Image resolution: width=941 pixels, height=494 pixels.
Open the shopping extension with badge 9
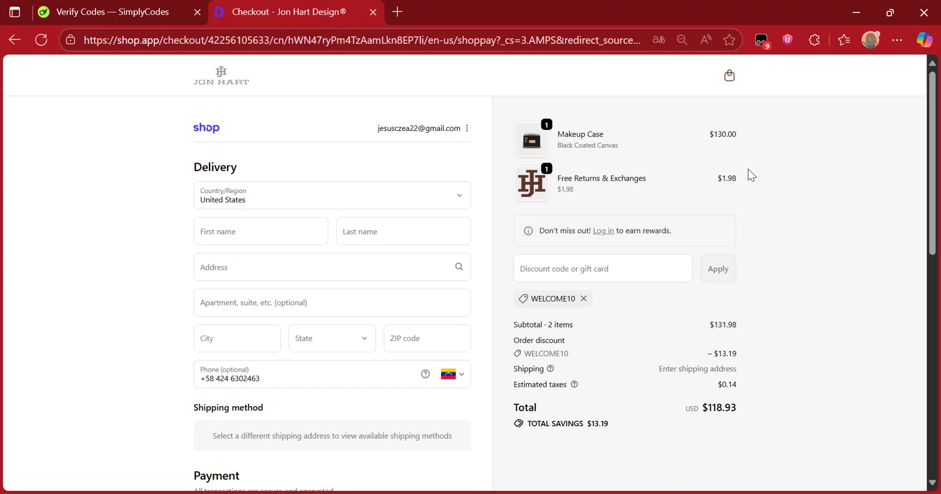click(762, 41)
